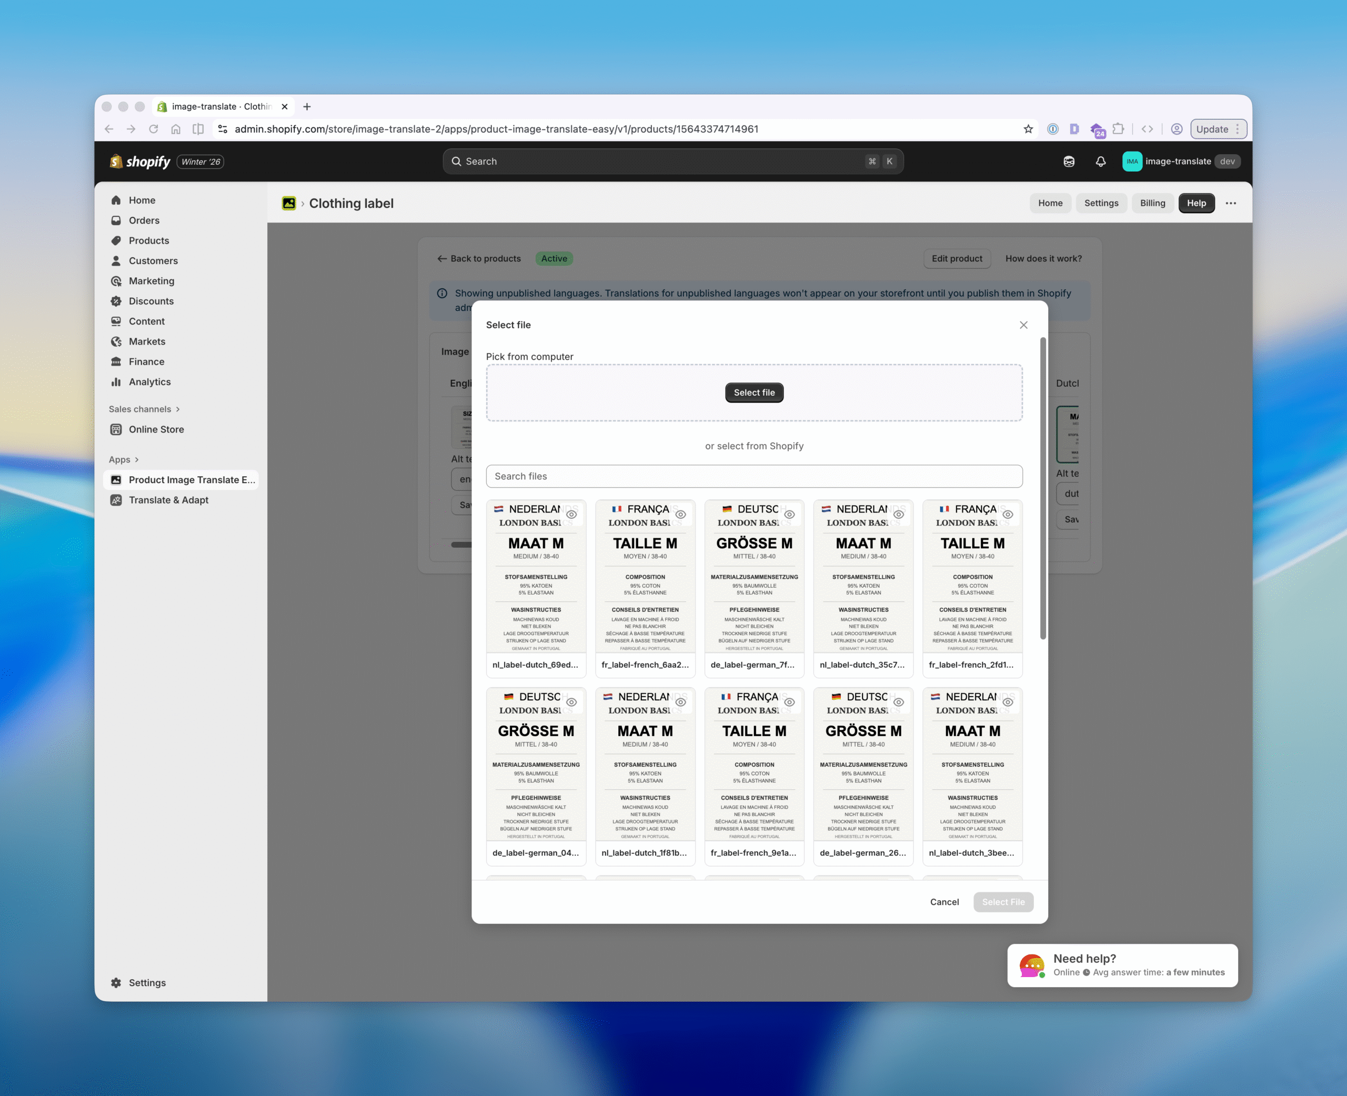Open Settings tab in app header
This screenshot has width=1347, height=1096.
pos(1101,203)
